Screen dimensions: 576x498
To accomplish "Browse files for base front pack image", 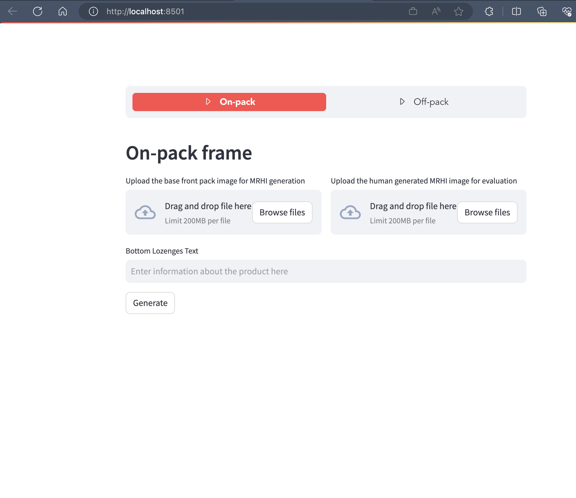I will pos(282,212).
